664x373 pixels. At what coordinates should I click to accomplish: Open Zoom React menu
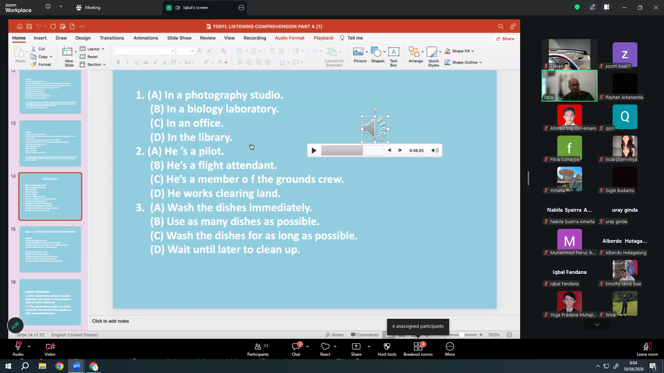point(325,349)
